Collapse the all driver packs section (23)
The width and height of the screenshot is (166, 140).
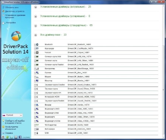35,35
